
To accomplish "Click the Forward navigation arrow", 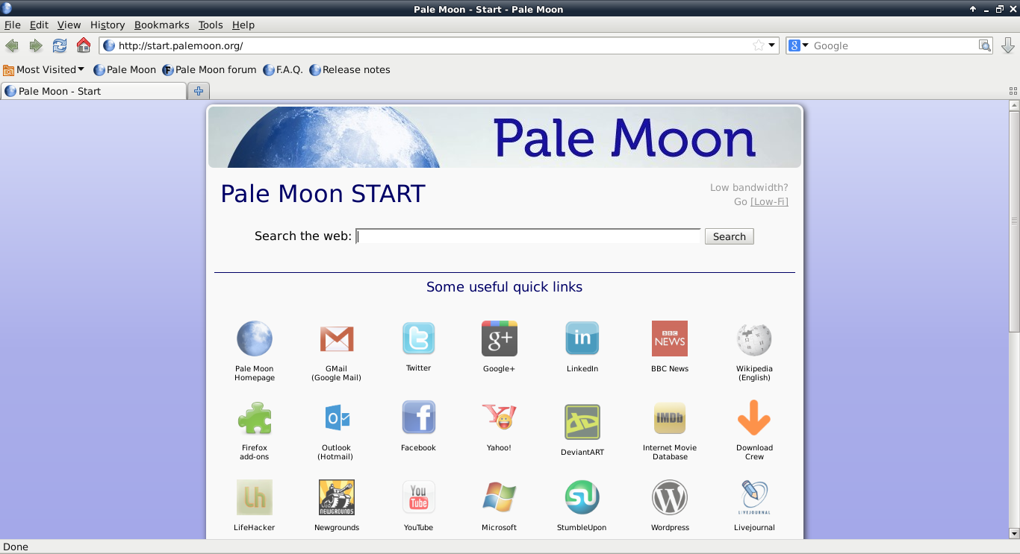I will (35, 45).
